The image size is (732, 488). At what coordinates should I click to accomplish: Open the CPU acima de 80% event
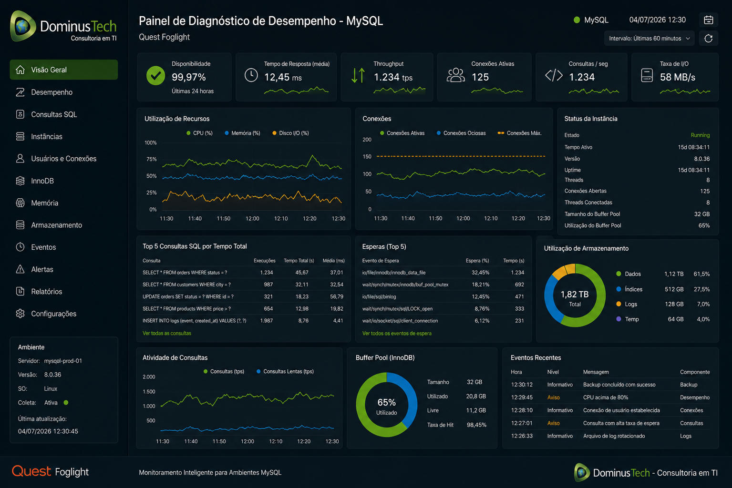pyautogui.click(x=610, y=397)
